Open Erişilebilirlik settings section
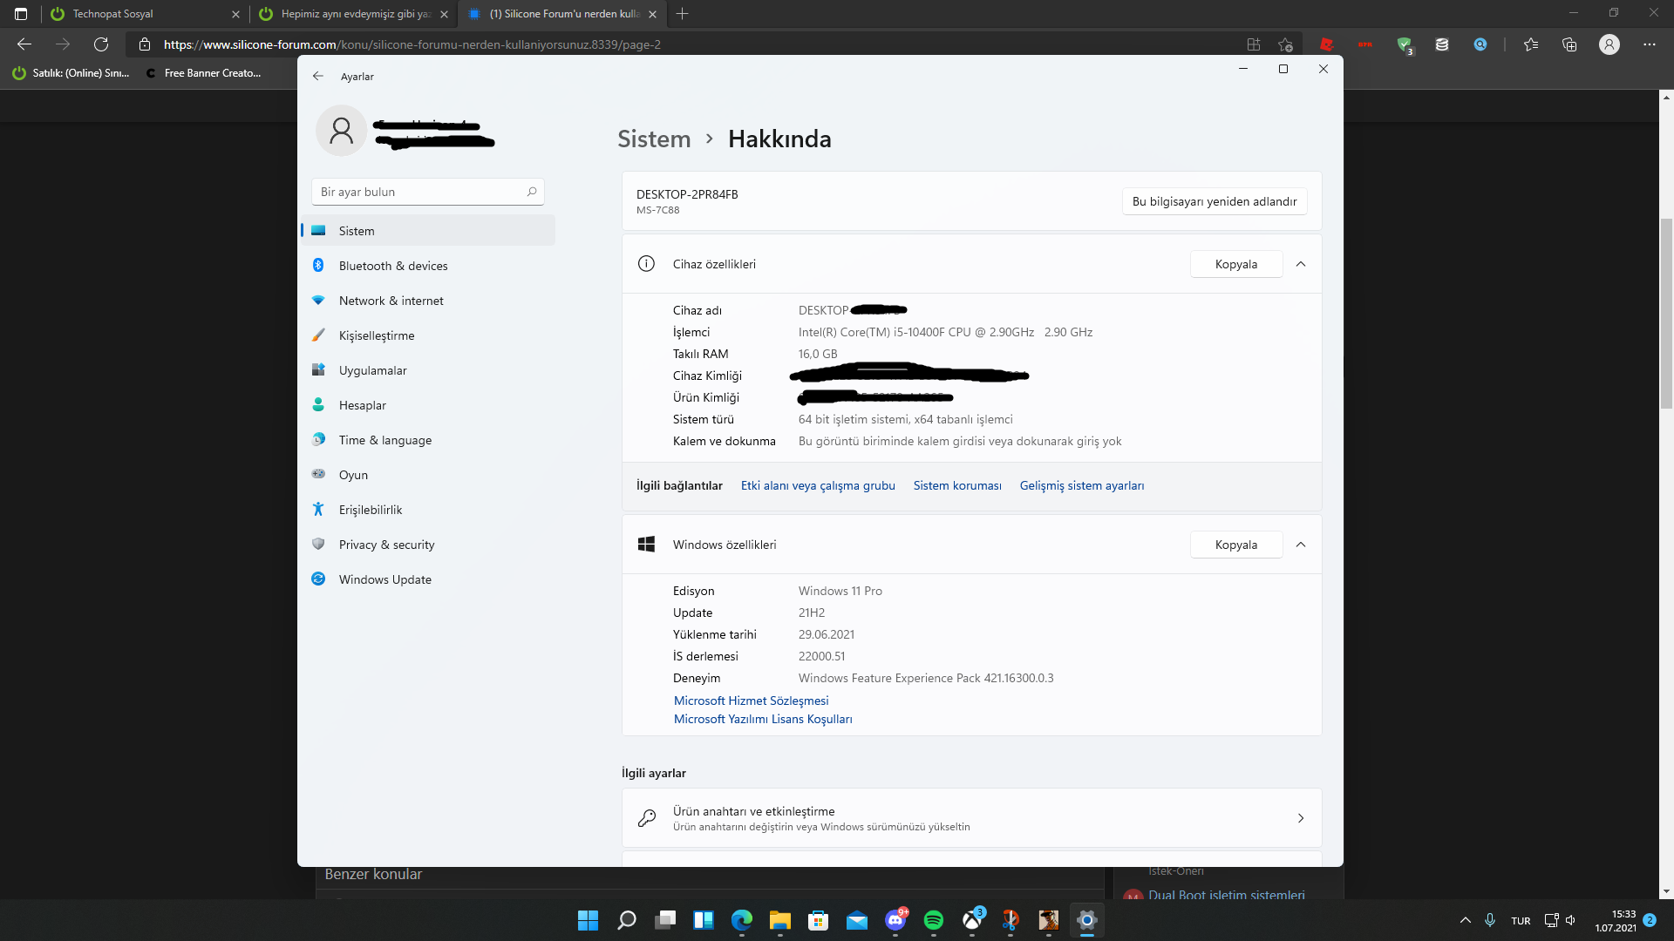Screen dimensions: 1674x941 coord(371,509)
